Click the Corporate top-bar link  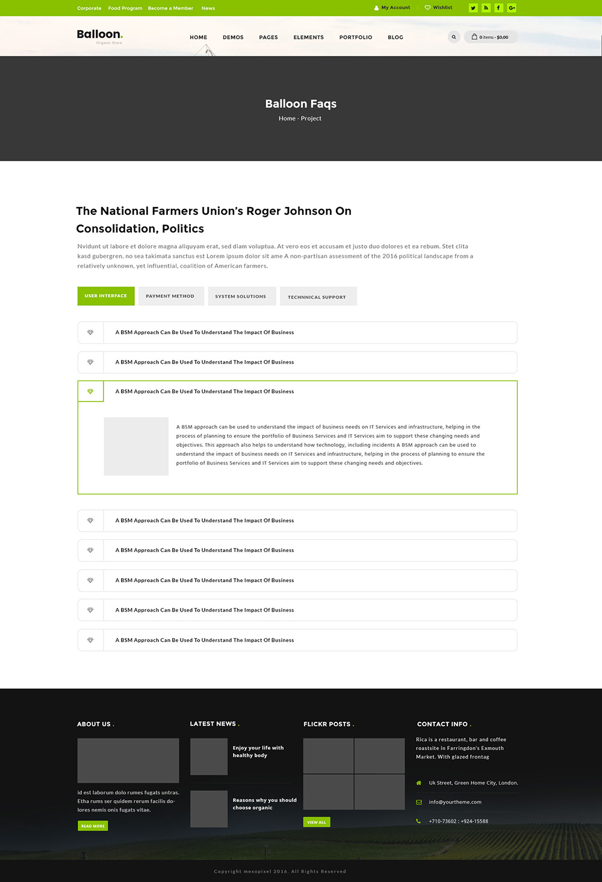[x=89, y=8]
